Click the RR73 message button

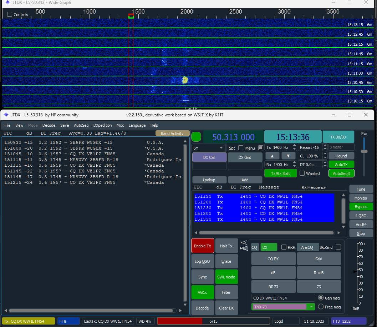point(273,287)
